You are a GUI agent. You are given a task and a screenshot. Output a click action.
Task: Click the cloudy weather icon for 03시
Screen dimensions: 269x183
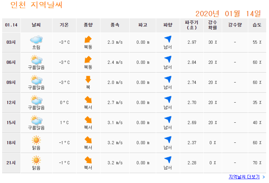click(36, 40)
